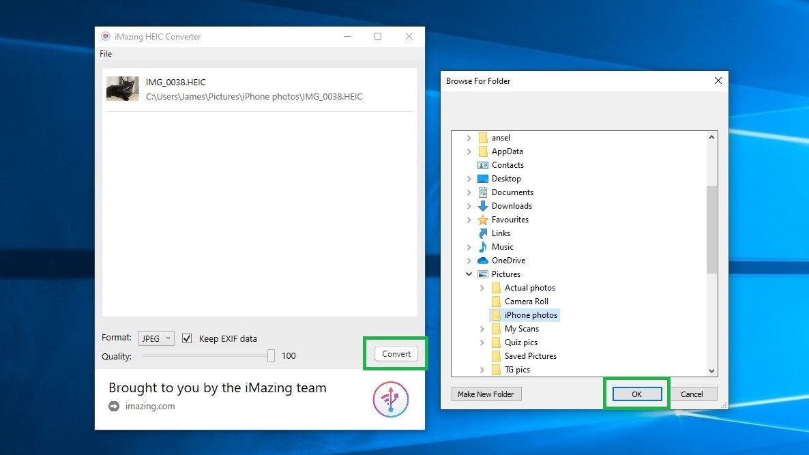809x455 pixels.
Task: Click the IMG_0038.HEIC cat thumbnail
Action: pyautogui.click(x=122, y=89)
